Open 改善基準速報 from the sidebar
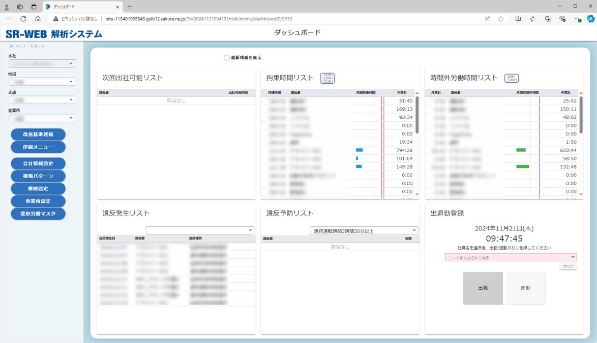This screenshot has height=343, width=597. 38,134
